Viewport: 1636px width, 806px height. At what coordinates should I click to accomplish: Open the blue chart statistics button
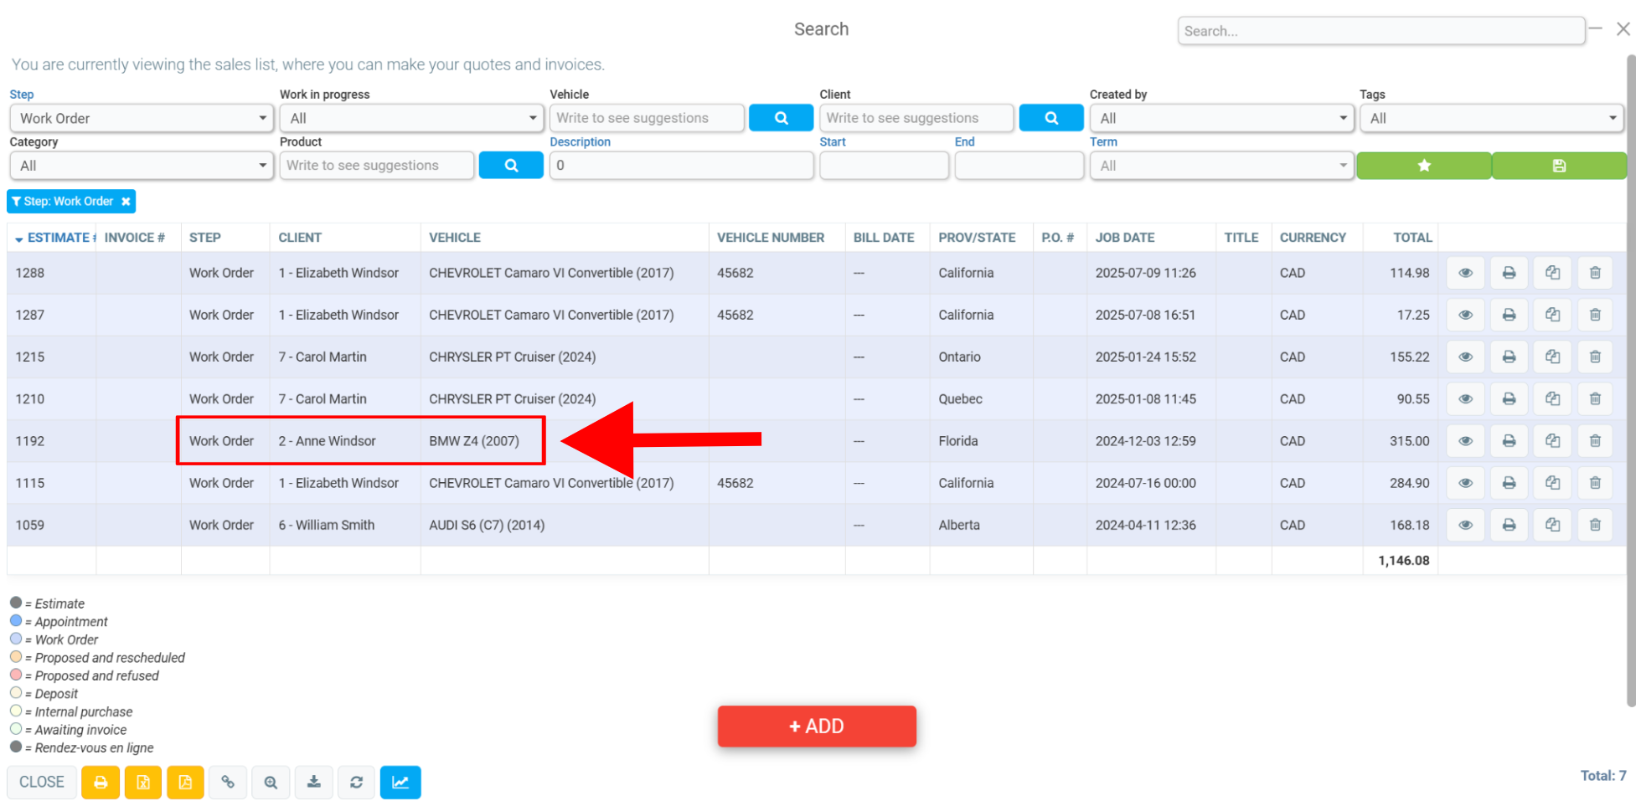click(400, 783)
